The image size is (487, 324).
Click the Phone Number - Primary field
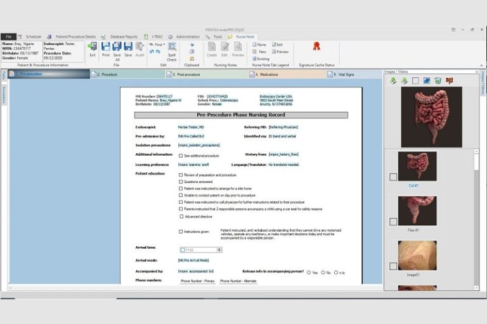coord(198,281)
